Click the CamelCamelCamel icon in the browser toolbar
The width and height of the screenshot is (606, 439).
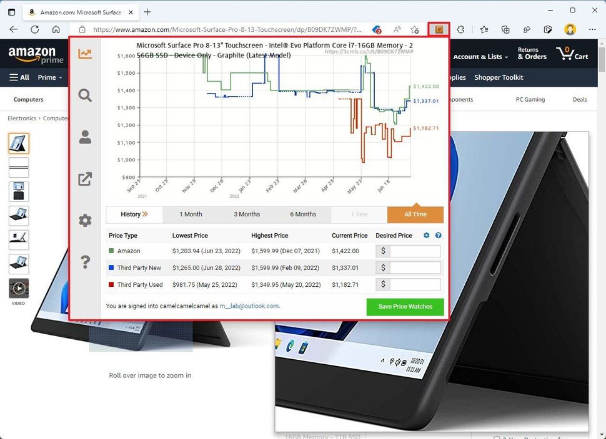[x=440, y=29]
